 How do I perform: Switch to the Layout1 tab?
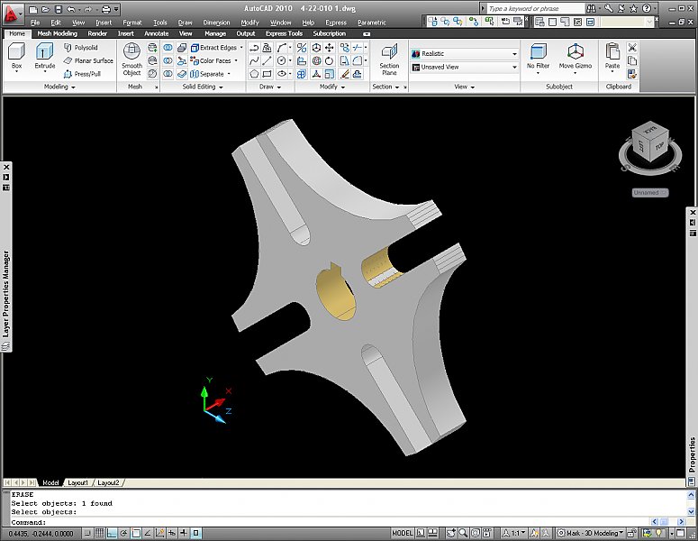coord(78,482)
